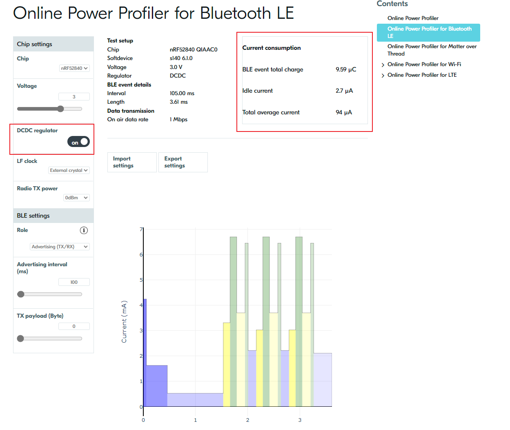
Task: Open the LF clock External crystal dropdown
Action: click(69, 170)
